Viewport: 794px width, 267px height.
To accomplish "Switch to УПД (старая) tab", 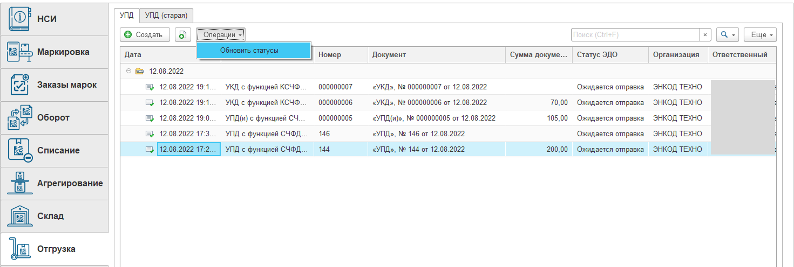I will 166,16.
